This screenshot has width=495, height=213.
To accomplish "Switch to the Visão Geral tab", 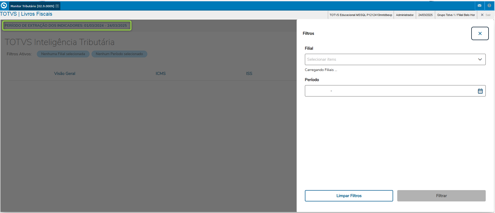I will 64,74.
